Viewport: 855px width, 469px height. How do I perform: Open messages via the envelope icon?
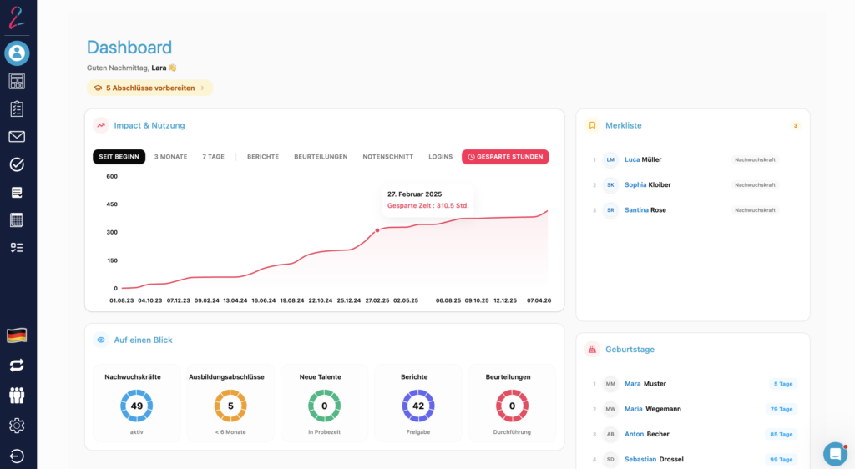tap(17, 137)
